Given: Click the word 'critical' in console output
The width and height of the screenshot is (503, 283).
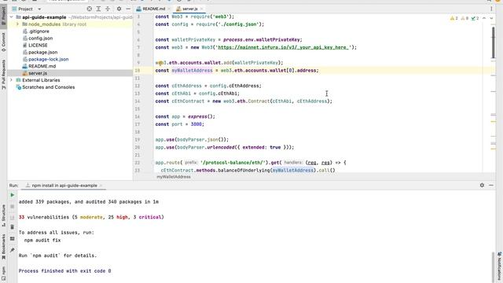Looking at the screenshot, I should click(x=150, y=217).
